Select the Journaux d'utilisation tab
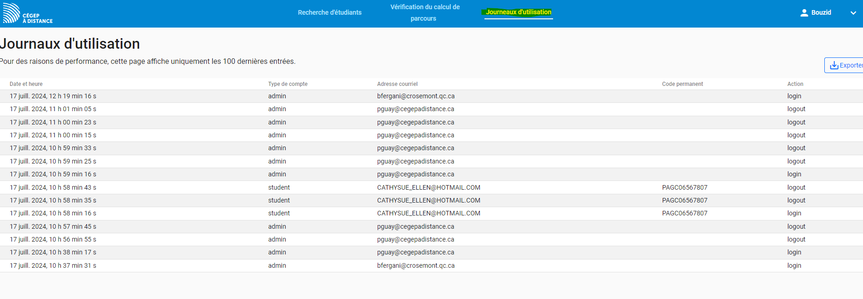This screenshot has width=863, height=299. tap(518, 12)
